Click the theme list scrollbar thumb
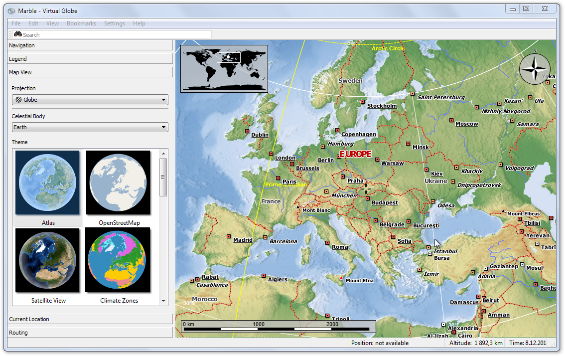This screenshot has height=356, width=565. click(163, 177)
